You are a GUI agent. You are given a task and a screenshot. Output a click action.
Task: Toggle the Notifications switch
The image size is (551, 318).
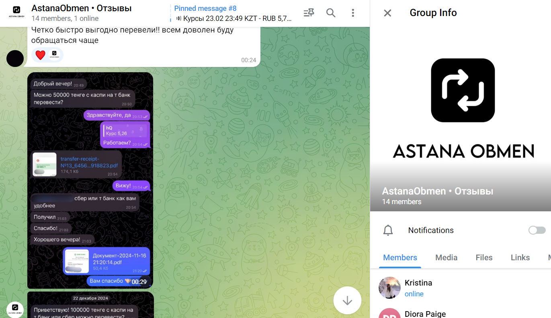click(537, 230)
